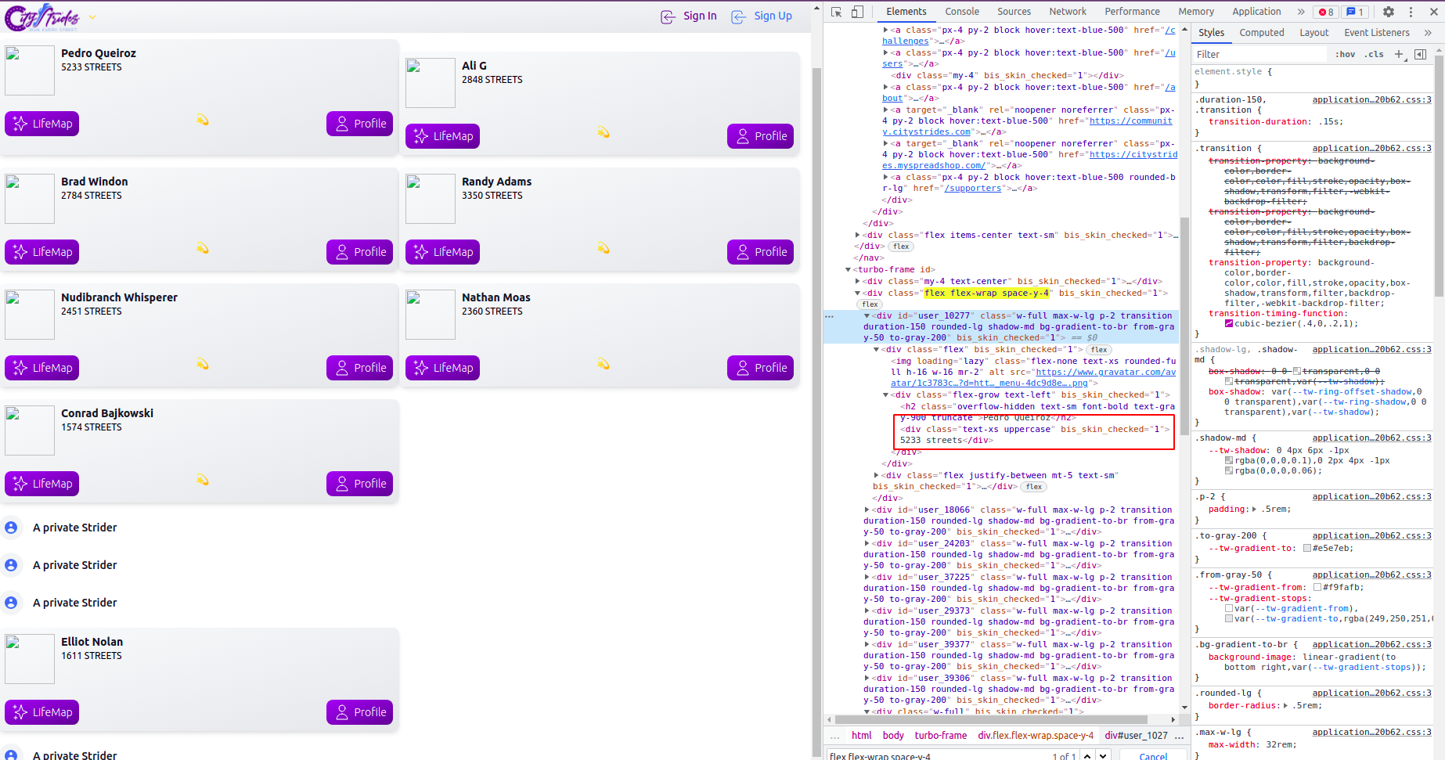This screenshot has height=760, width=1445.
Task: Click the badge icon on Pedro Queiroz's card
Action: pyautogui.click(x=203, y=120)
